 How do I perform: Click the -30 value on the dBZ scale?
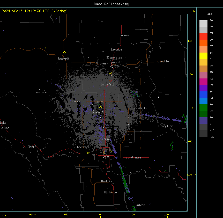(212, 137)
